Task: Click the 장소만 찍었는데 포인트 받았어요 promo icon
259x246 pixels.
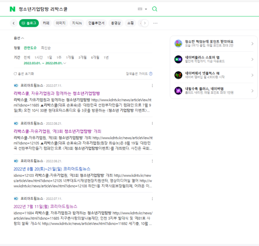Action: coord(178,44)
